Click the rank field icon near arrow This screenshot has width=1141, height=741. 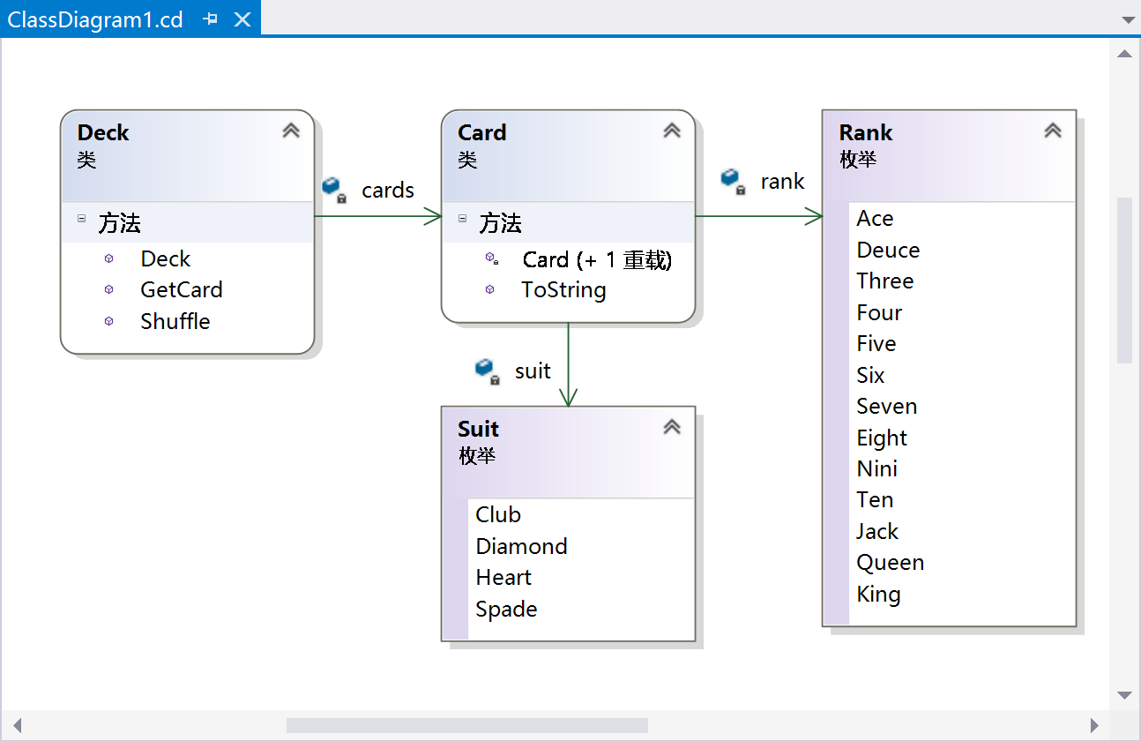[x=734, y=181]
